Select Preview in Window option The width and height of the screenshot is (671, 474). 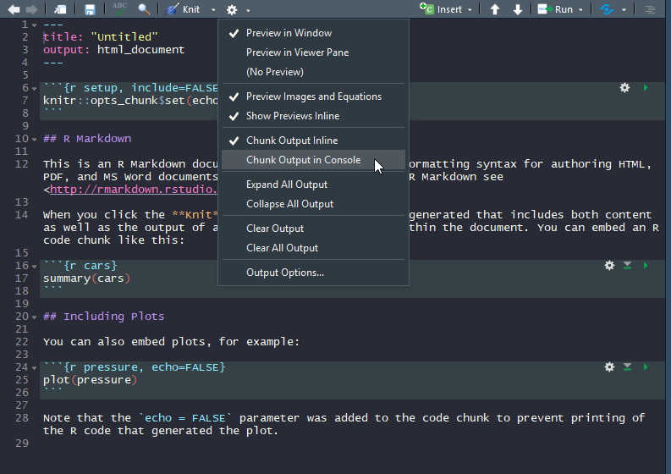(313, 33)
